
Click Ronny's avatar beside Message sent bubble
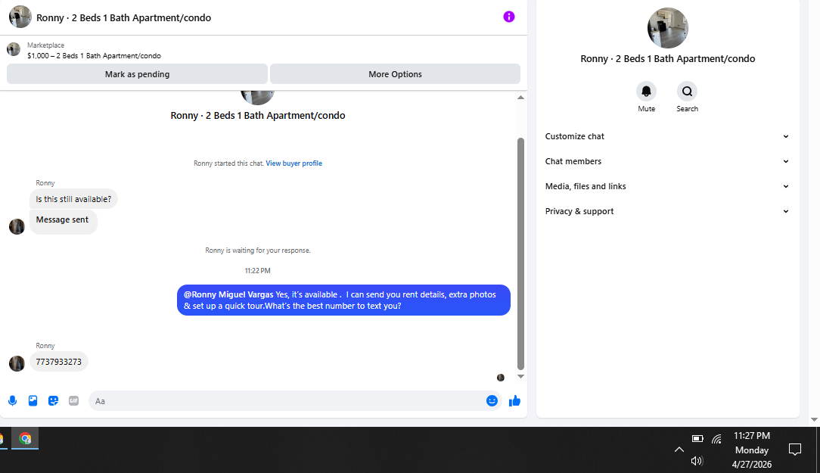click(x=17, y=226)
